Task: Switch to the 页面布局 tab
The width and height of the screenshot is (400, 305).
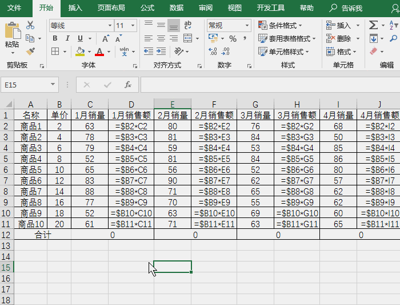Action: point(111,8)
